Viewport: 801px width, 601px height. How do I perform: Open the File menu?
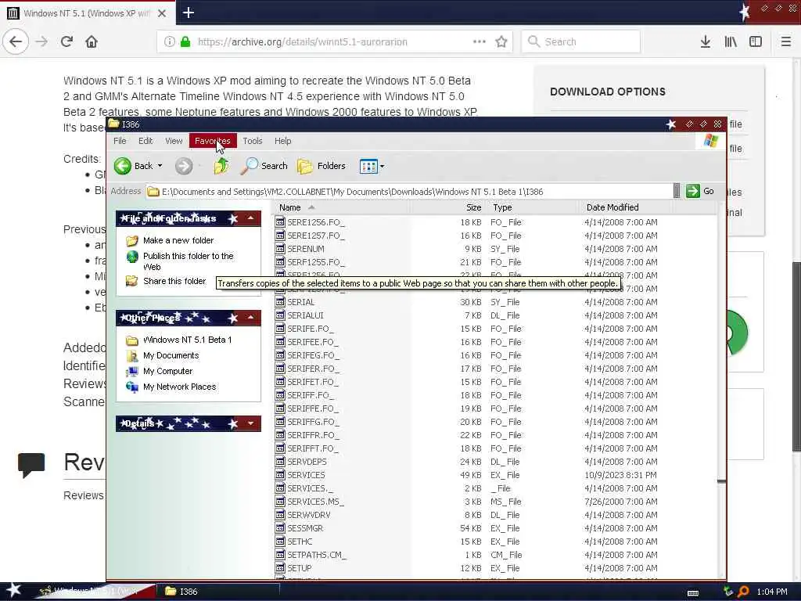click(x=120, y=141)
